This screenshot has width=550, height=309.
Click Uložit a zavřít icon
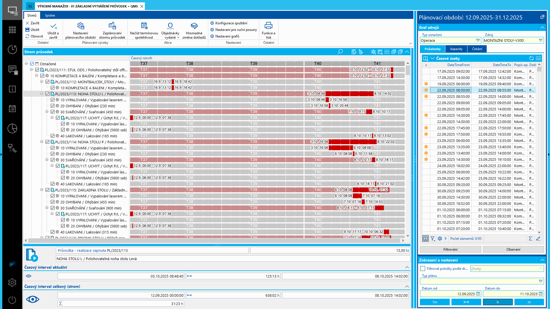tap(53, 26)
